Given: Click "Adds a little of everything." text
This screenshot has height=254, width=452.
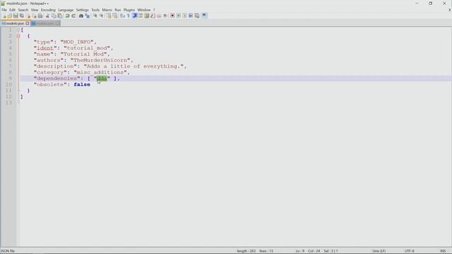Looking at the screenshot, I should (x=133, y=66).
